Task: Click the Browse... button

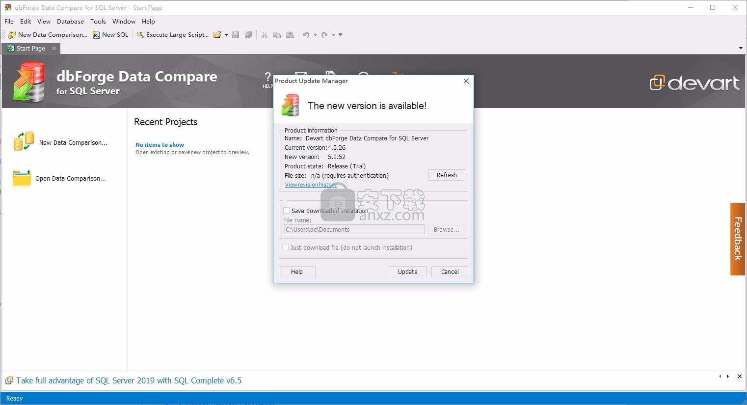Action: pos(447,230)
